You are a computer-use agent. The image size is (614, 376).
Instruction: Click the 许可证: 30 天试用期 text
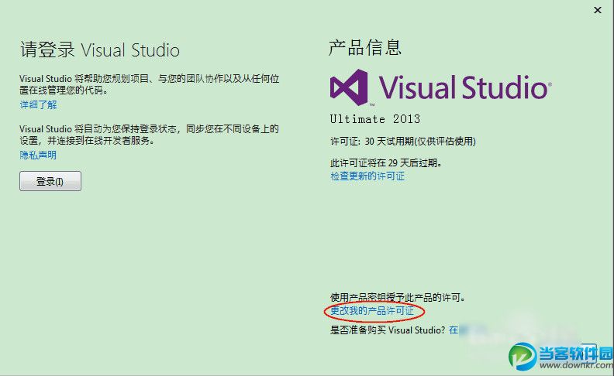[x=403, y=141]
